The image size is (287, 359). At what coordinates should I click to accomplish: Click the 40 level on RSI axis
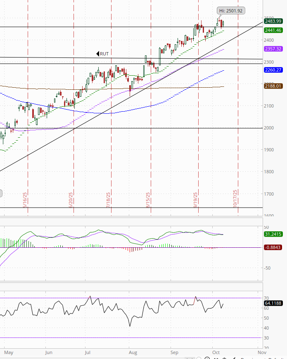[266, 328]
